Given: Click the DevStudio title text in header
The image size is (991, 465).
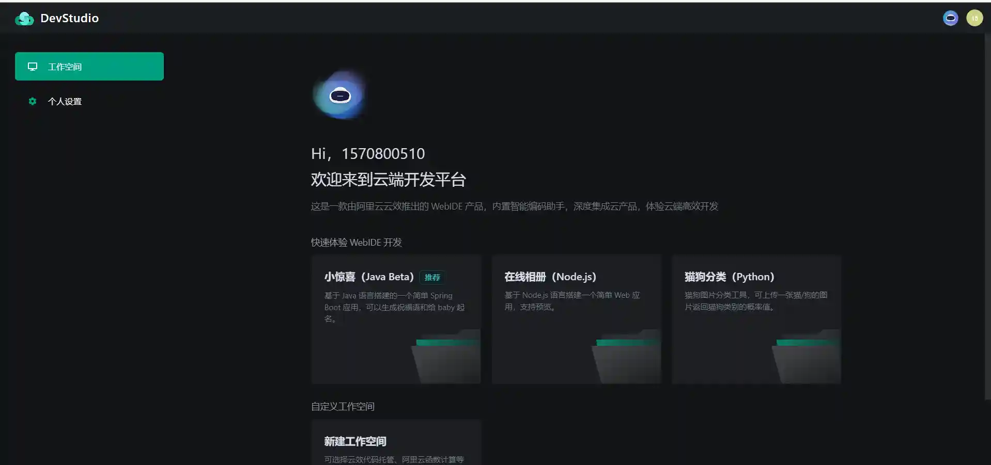Looking at the screenshot, I should [69, 19].
